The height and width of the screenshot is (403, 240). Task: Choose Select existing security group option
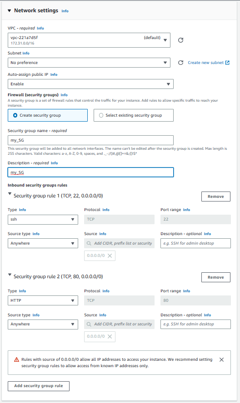tap(133, 115)
